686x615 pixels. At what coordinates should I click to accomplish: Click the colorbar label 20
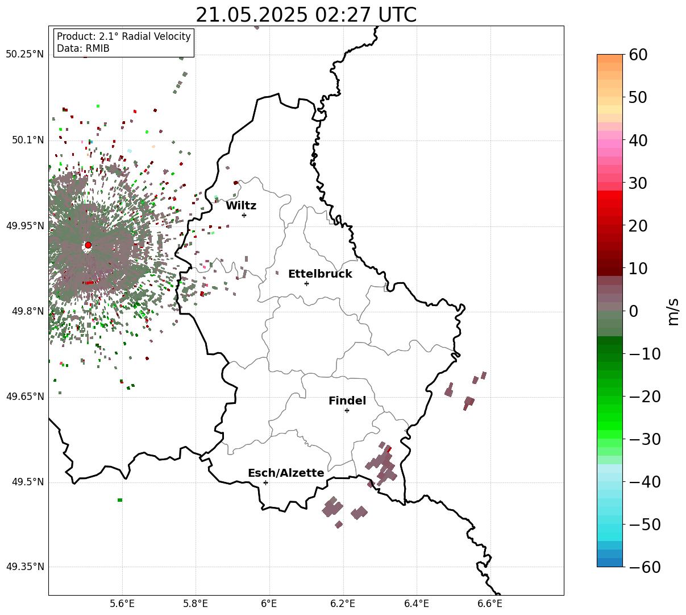[639, 226]
